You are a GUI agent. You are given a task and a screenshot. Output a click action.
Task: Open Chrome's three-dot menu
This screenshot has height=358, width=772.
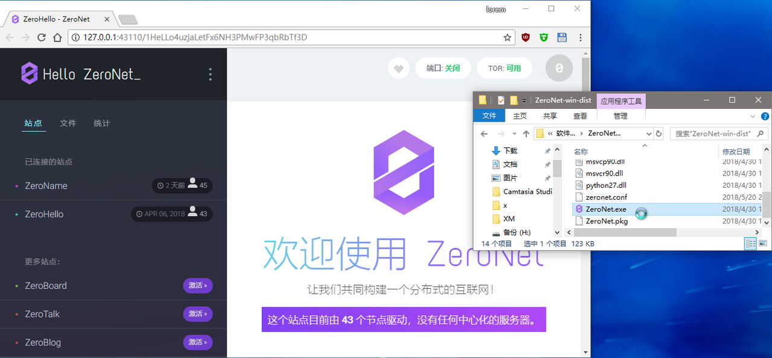point(580,37)
